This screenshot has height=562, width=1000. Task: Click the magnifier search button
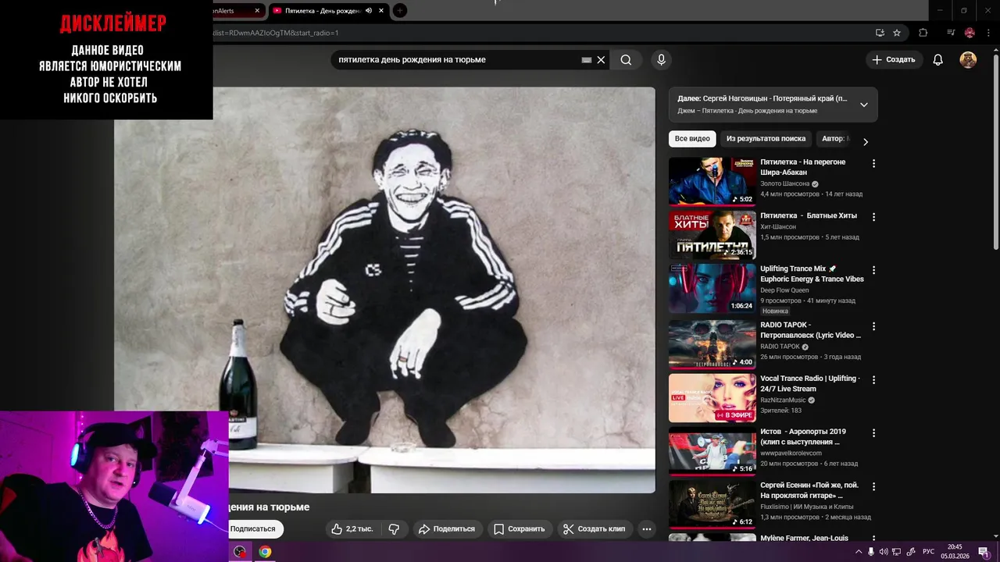coord(626,60)
